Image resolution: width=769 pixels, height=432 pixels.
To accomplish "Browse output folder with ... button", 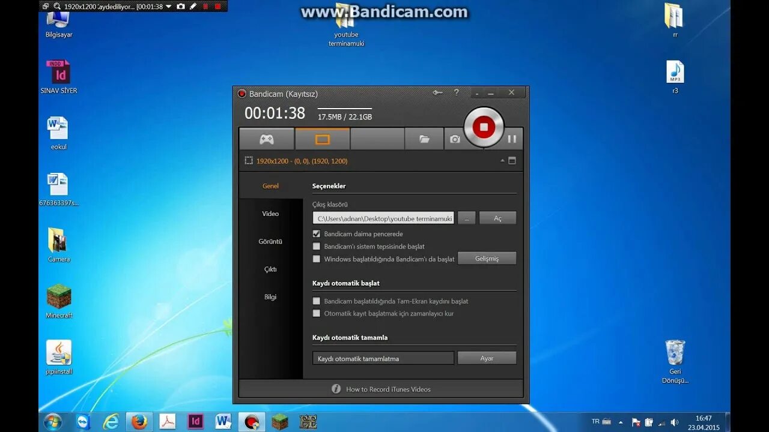I will [x=466, y=218].
